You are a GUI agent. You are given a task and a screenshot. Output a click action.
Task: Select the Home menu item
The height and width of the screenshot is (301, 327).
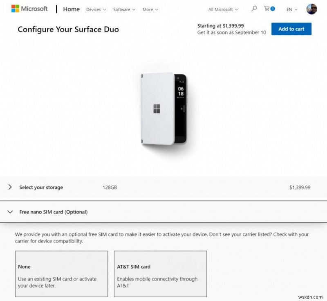[71, 9]
